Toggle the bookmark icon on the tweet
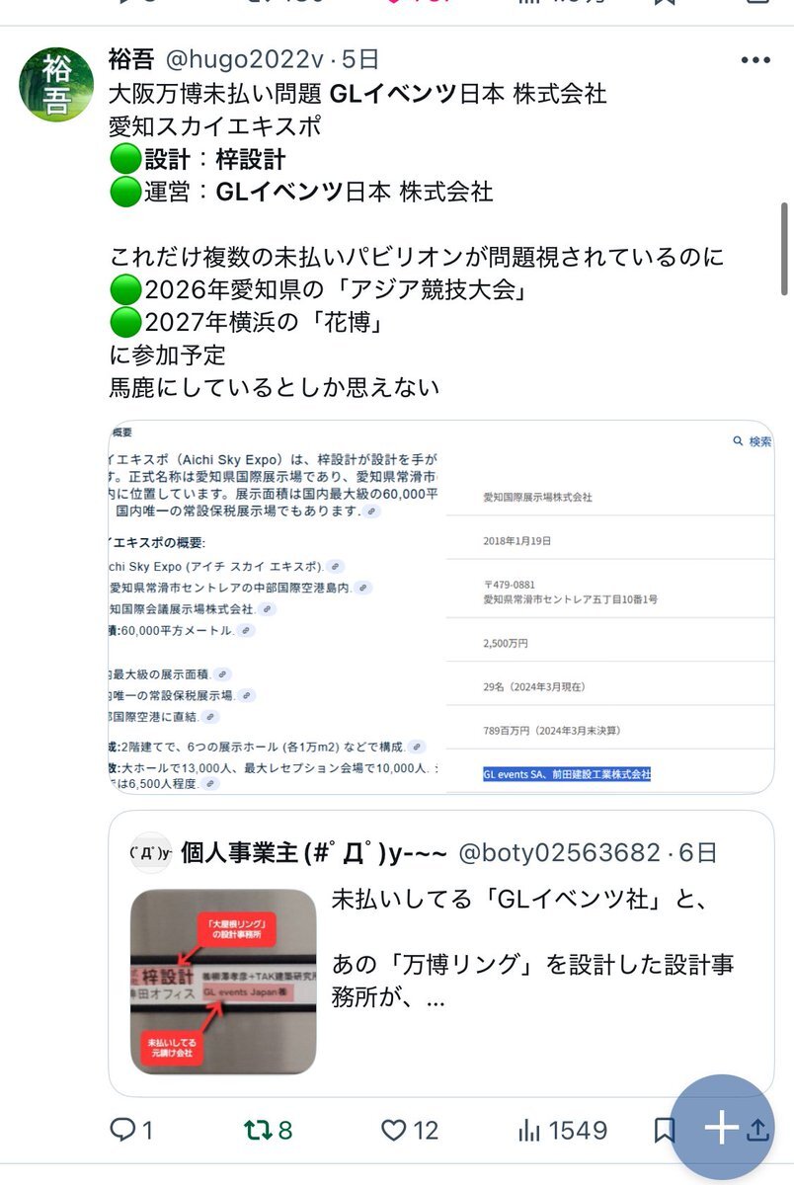 pyautogui.click(x=665, y=1130)
